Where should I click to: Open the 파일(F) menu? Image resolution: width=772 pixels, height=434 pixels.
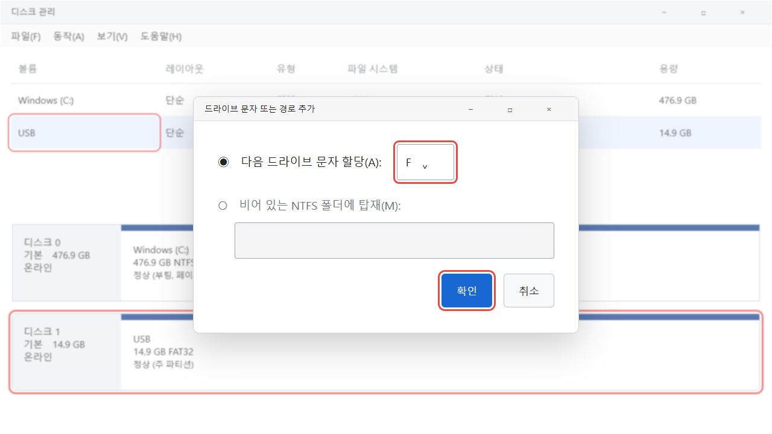coord(26,37)
